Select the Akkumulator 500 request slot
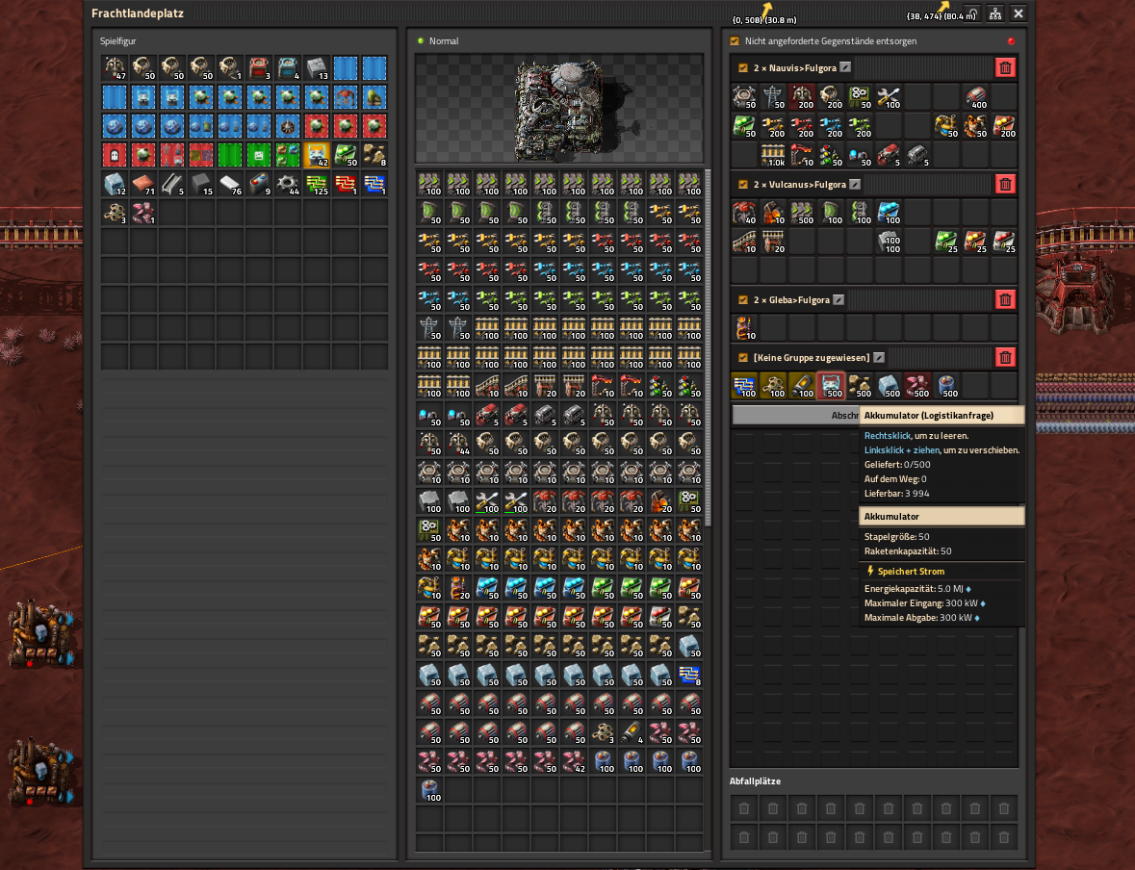This screenshot has height=870, width=1135. (830, 386)
